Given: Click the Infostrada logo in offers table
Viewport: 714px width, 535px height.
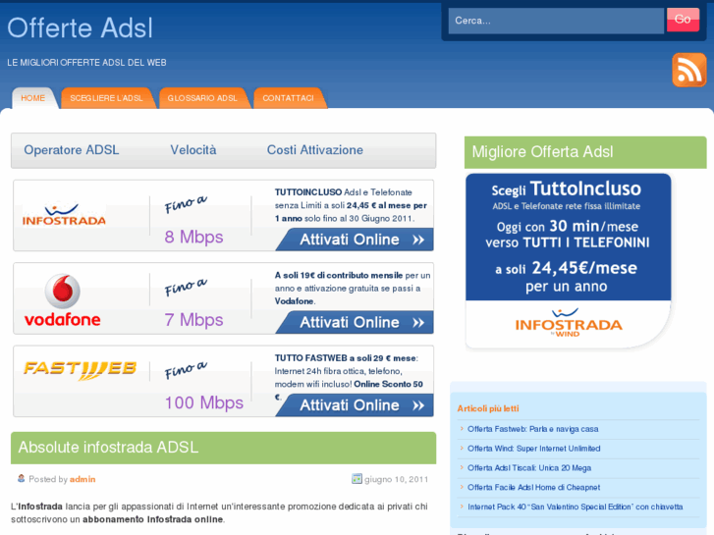Looking at the screenshot, I should click(x=64, y=215).
